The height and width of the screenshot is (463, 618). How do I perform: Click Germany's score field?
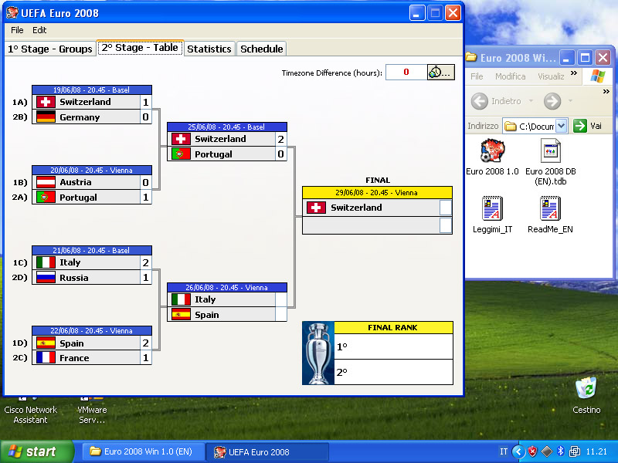point(145,117)
